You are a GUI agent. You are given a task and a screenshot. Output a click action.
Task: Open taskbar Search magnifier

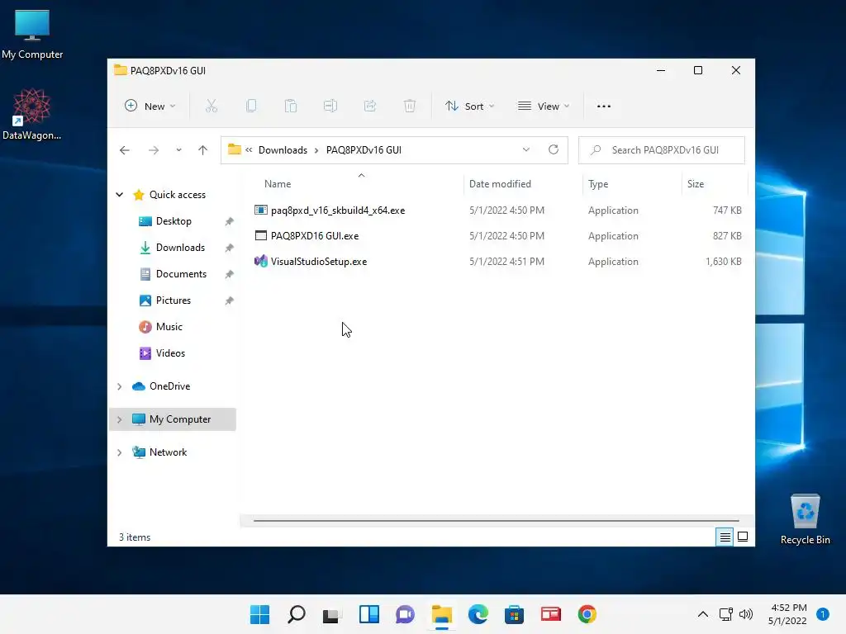tap(297, 614)
